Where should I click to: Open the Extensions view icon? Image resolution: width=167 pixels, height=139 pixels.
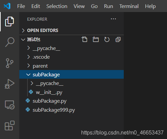[10, 126]
